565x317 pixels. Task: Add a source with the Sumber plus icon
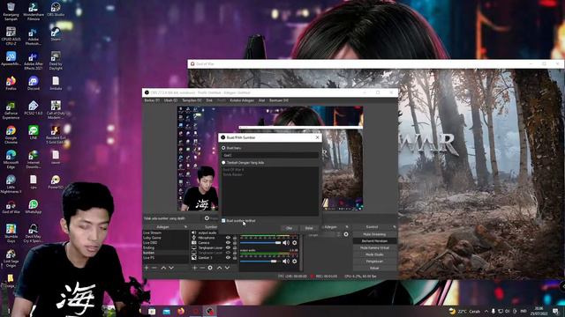[194, 268]
